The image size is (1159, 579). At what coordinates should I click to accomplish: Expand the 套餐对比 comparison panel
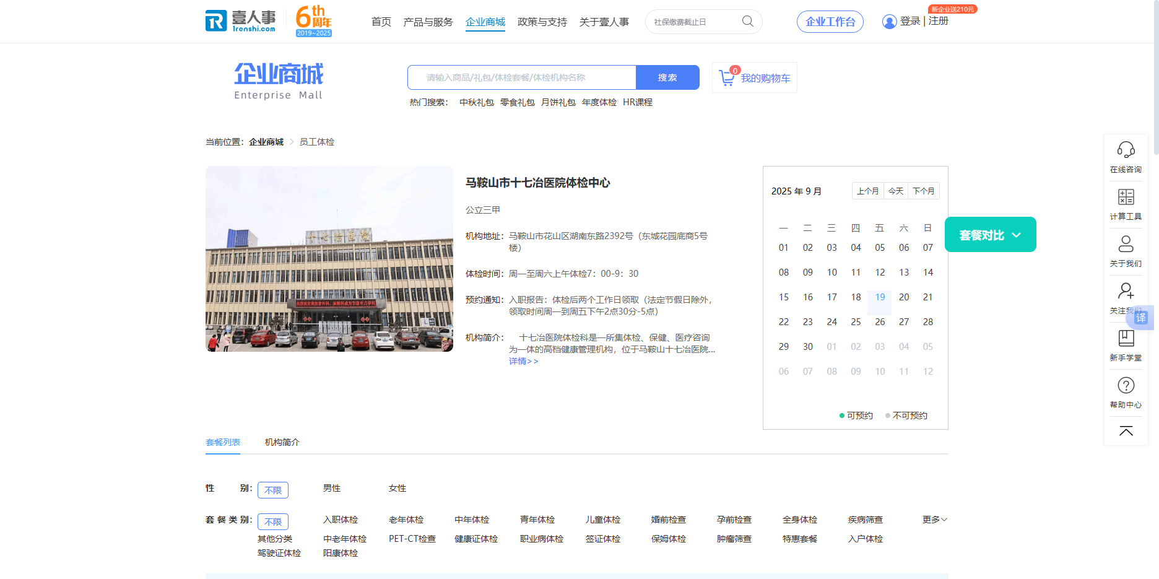coord(990,235)
